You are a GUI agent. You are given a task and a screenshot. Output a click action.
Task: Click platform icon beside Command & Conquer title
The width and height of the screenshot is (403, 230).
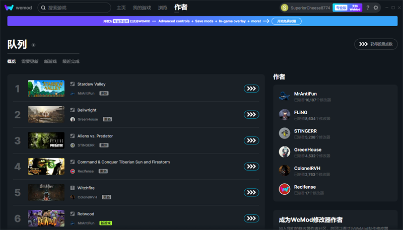click(x=73, y=162)
